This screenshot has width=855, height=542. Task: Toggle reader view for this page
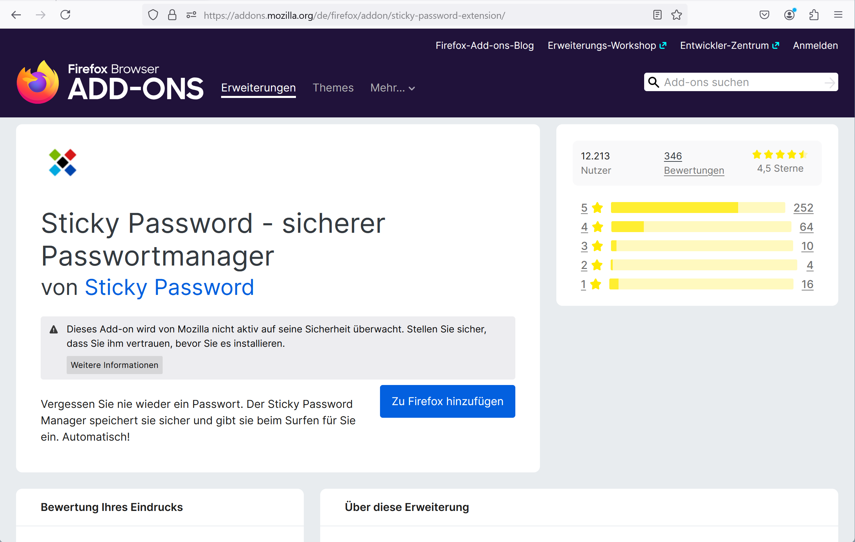[x=657, y=15]
